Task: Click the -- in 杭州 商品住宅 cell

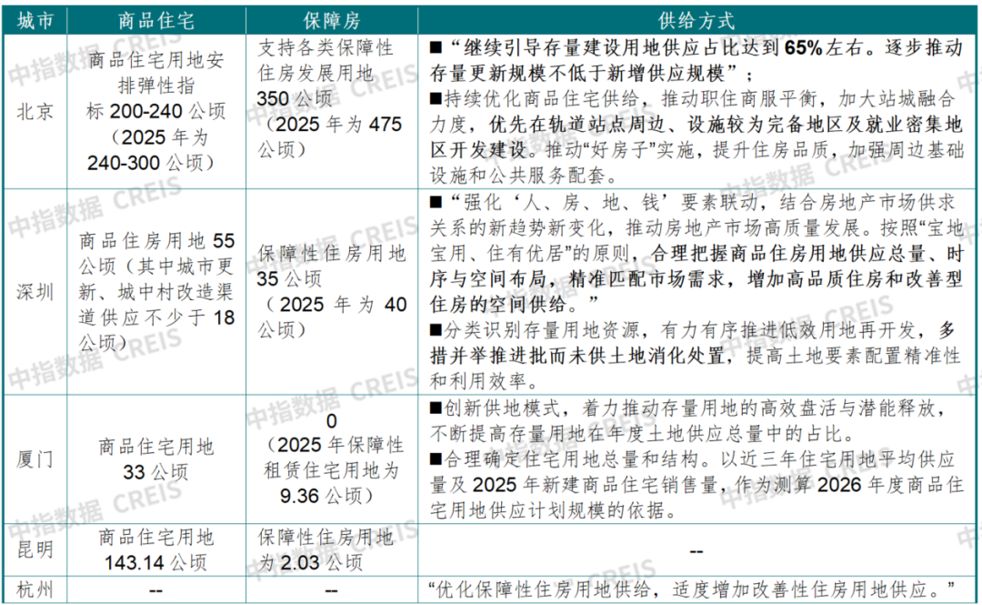Action: (x=156, y=590)
